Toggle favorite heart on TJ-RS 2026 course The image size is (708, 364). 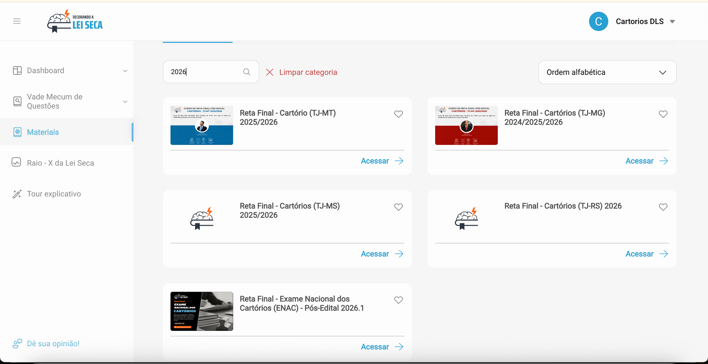[x=663, y=207]
